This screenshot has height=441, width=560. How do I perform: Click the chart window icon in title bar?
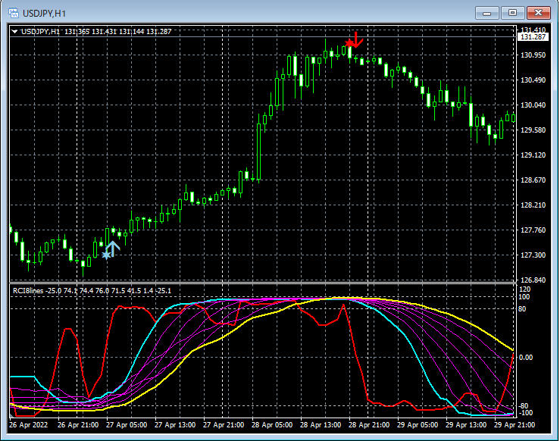click(x=14, y=13)
